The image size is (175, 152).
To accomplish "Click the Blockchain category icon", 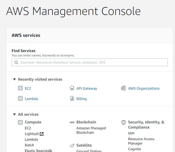I will 72,122.
